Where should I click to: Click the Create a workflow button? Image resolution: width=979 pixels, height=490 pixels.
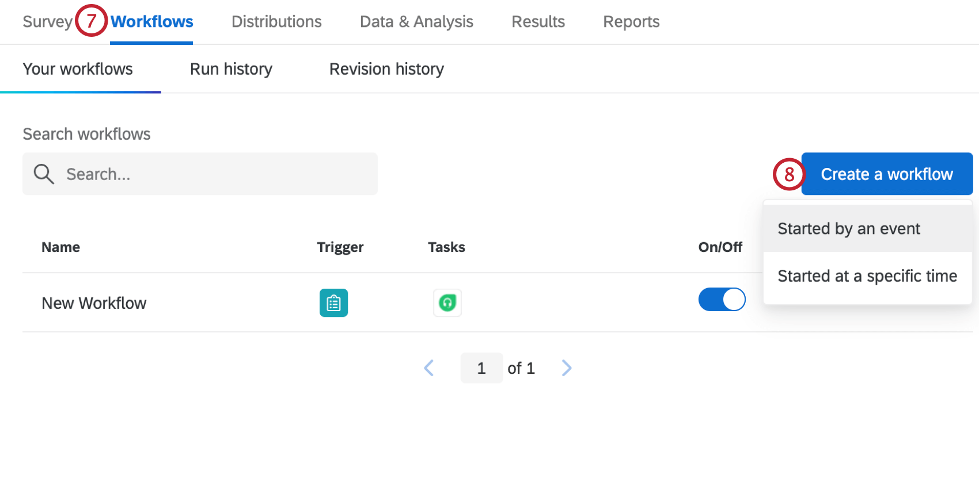(x=886, y=174)
